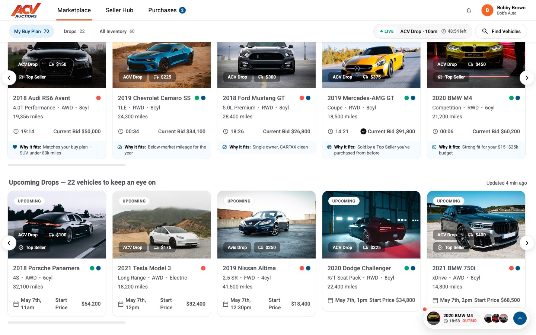Click the calendar icon on Porsche Panamera card
Screen dimensions: 536x335
[16, 304]
